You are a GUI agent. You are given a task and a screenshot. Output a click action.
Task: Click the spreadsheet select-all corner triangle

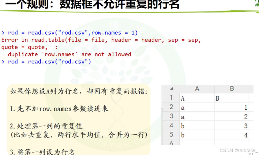172,89
